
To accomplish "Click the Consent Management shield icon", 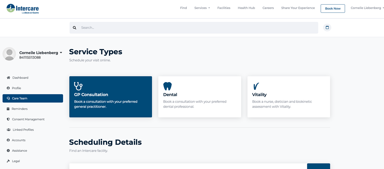I will [8, 119].
